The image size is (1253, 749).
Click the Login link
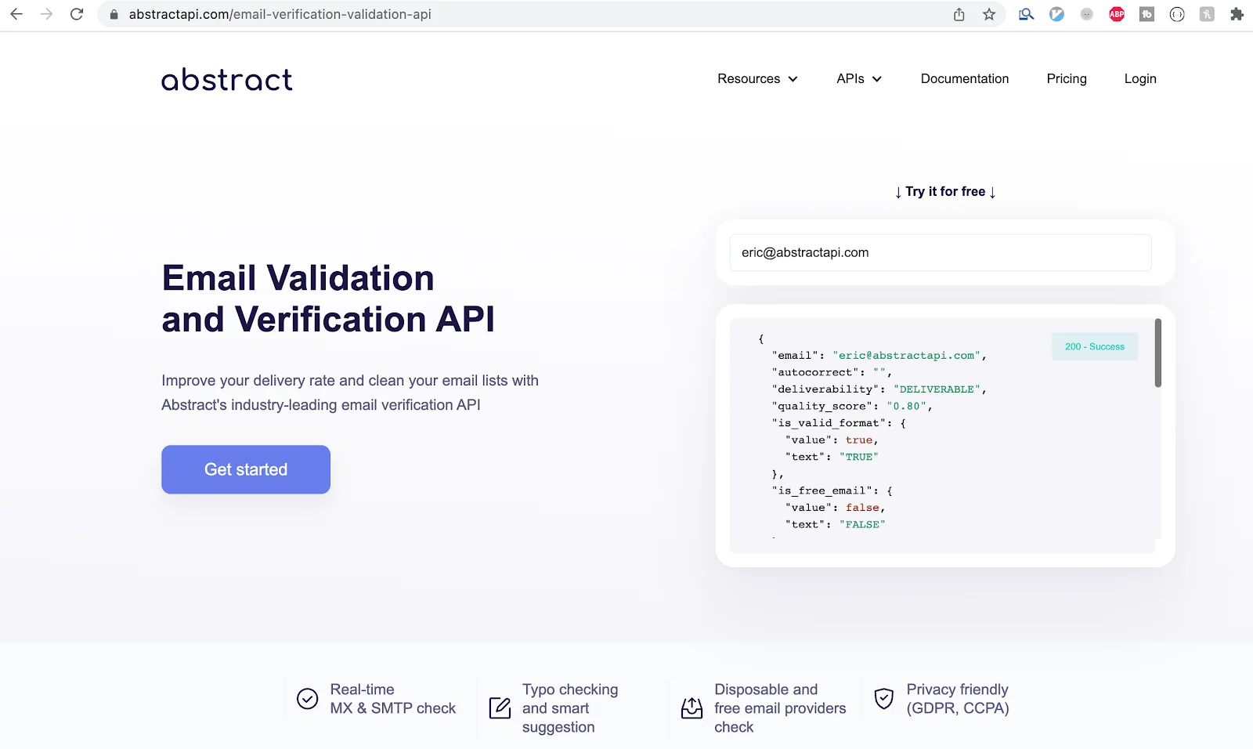click(1139, 78)
